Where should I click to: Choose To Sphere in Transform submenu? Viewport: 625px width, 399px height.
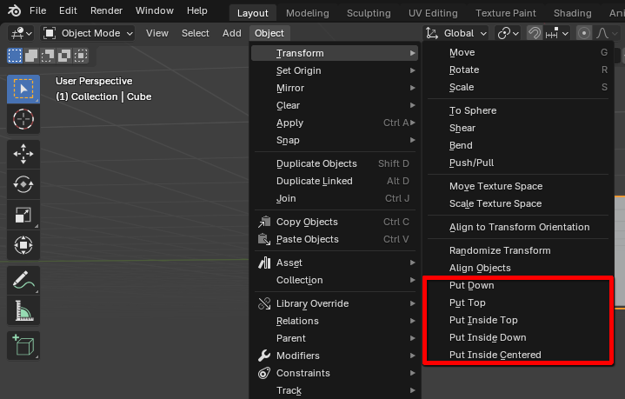pos(518,110)
